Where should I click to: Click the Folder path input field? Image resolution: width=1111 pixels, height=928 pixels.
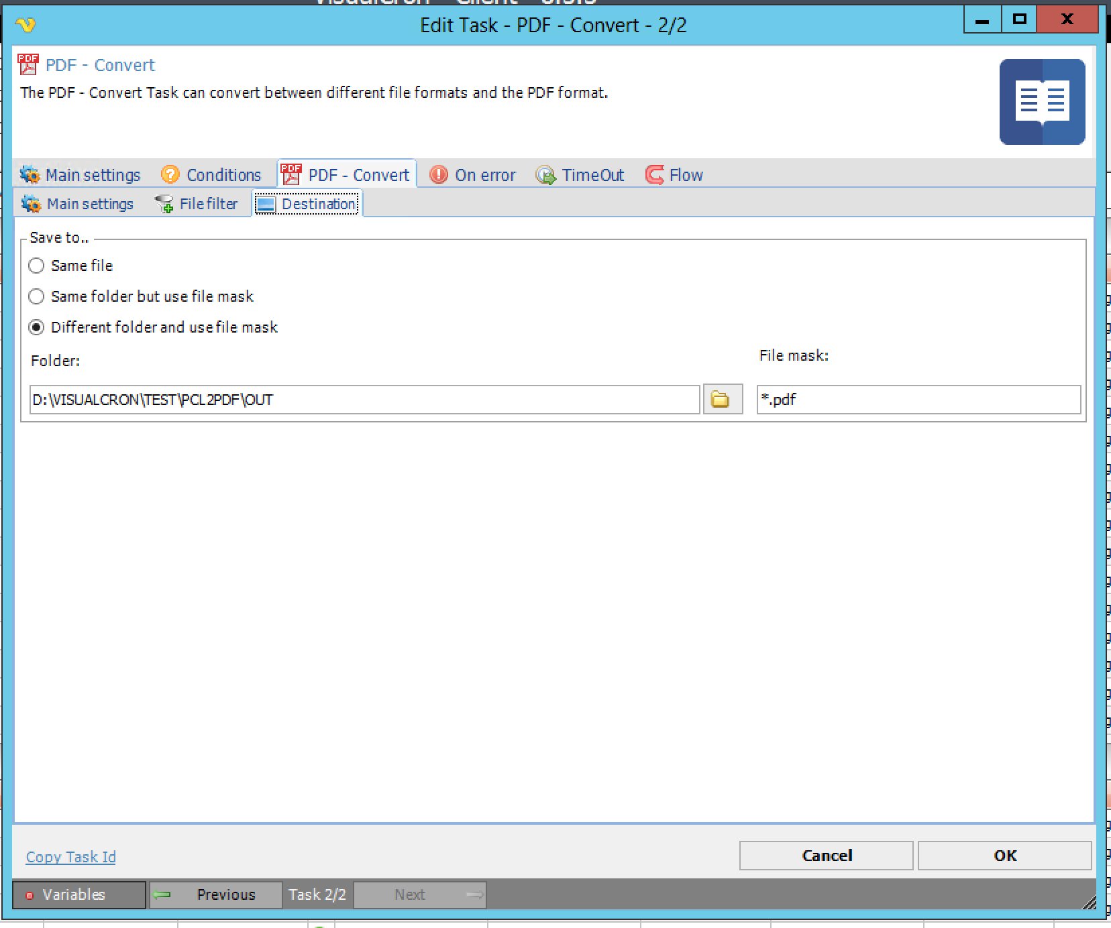(x=364, y=400)
